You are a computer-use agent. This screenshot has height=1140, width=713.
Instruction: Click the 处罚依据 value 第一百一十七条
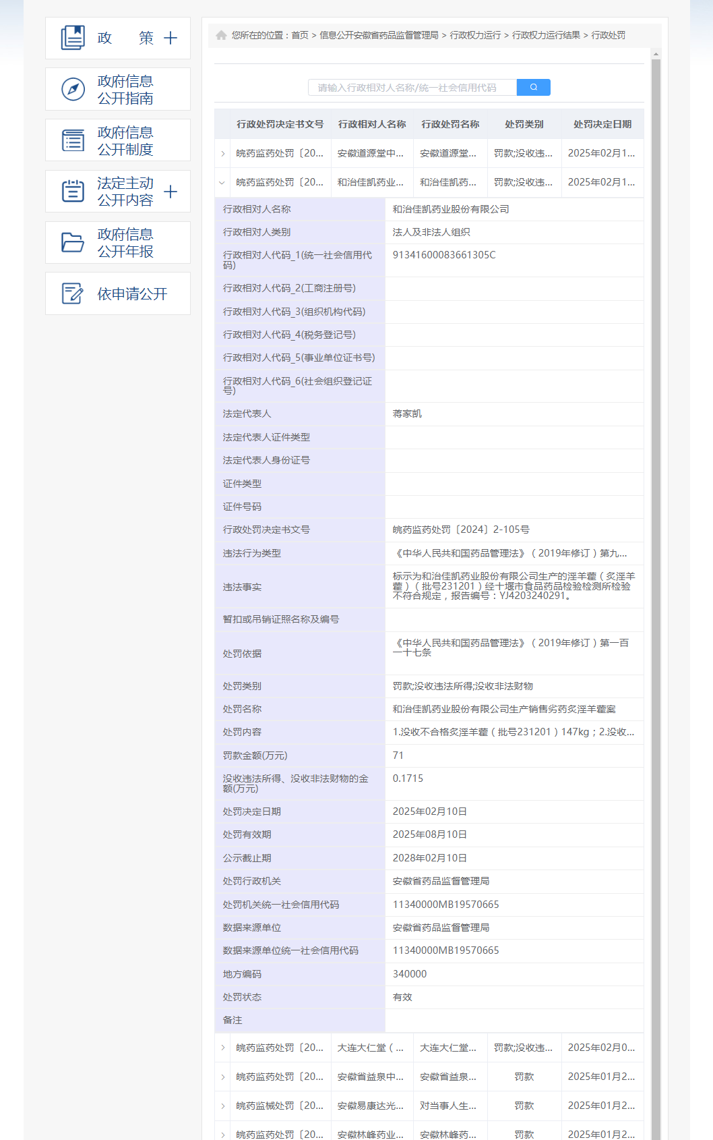click(x=512, y=648)
